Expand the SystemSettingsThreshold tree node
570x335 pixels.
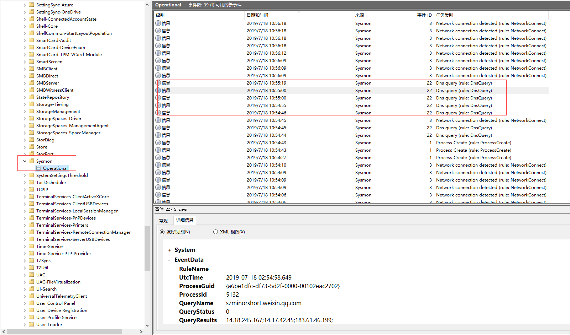pyautogui.click(x=25, y=175)
